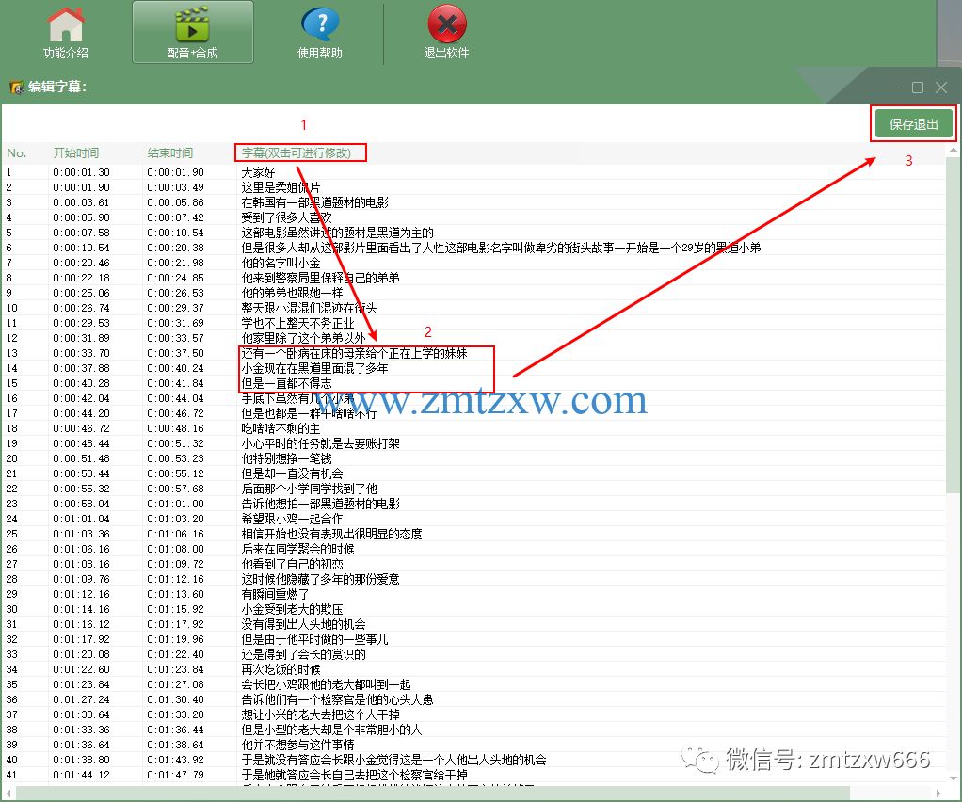Select subtitle 小金现在在黑道里面混了多年

(314, 368)
